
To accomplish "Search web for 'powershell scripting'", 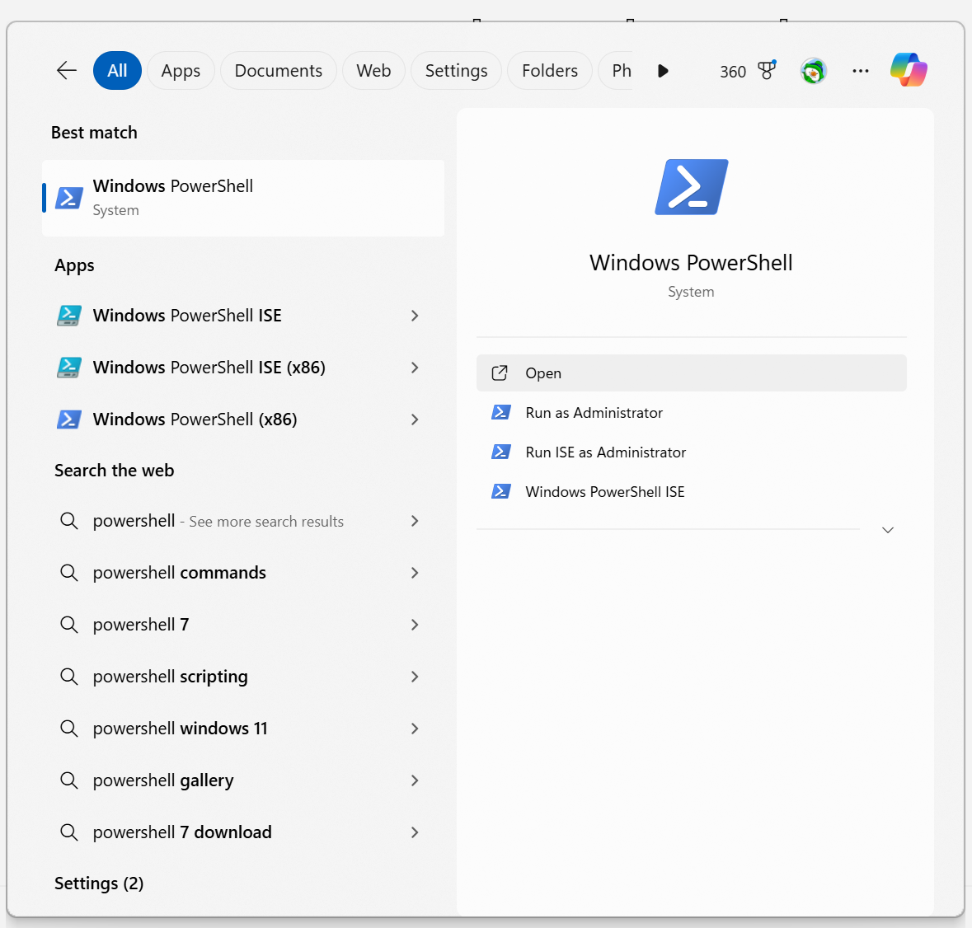I will pos(243,677).
